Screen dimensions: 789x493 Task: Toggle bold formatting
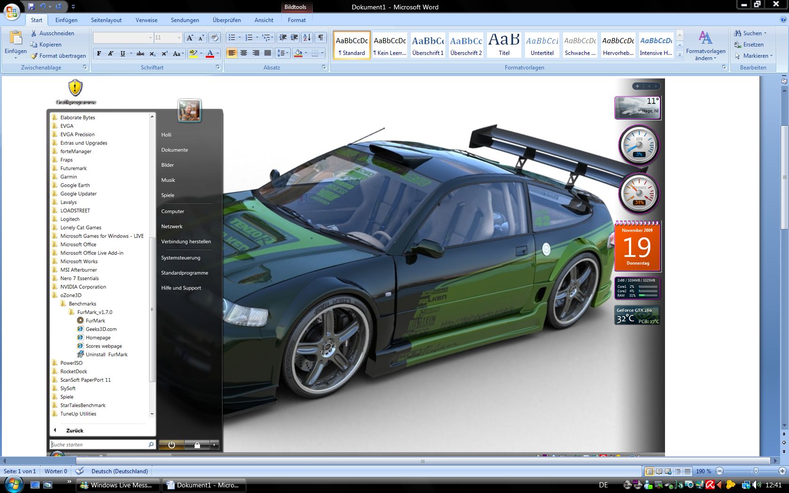tap(99, 54)
